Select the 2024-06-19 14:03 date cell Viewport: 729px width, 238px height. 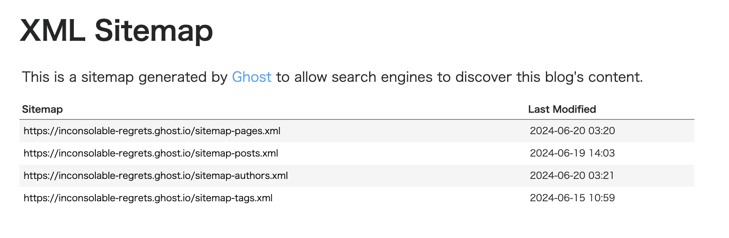pyautogui.click(x=572, y=153)
